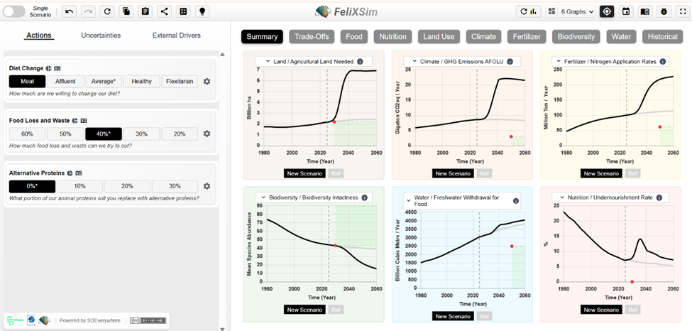692x331 pixels.
Task: Choose 30% for Alternative Proteins
Action: [x=175, y=186]
